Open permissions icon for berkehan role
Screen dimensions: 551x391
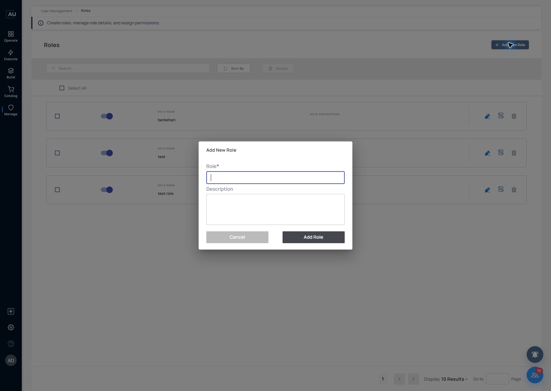[x=501, y=116]
